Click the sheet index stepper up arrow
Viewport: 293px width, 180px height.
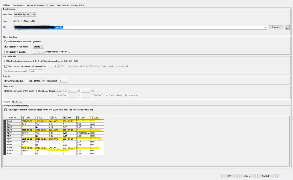tap(42, 51)
